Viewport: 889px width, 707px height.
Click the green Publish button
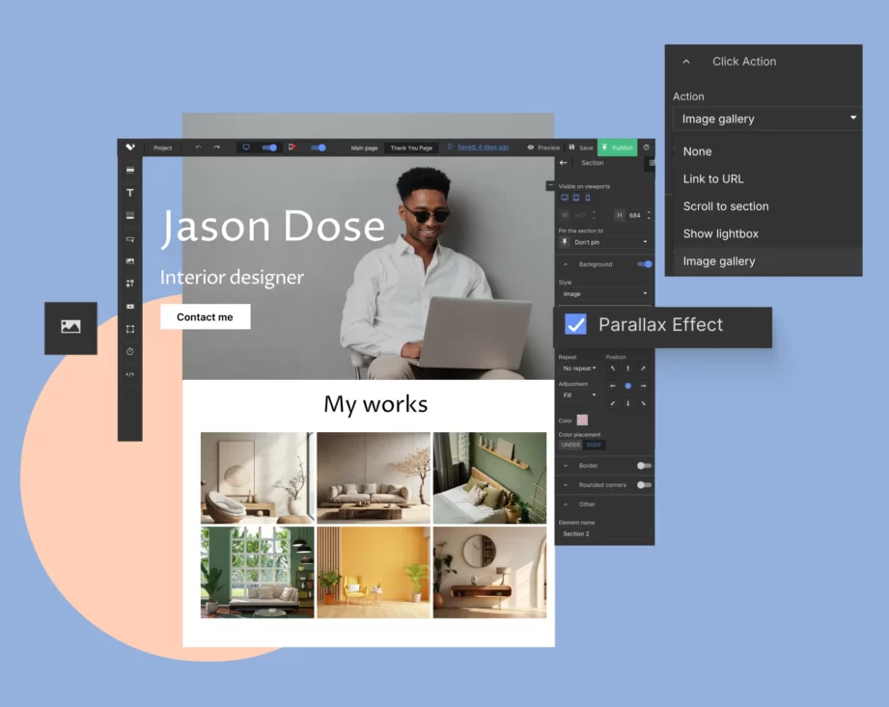click(x=617, y=147)
